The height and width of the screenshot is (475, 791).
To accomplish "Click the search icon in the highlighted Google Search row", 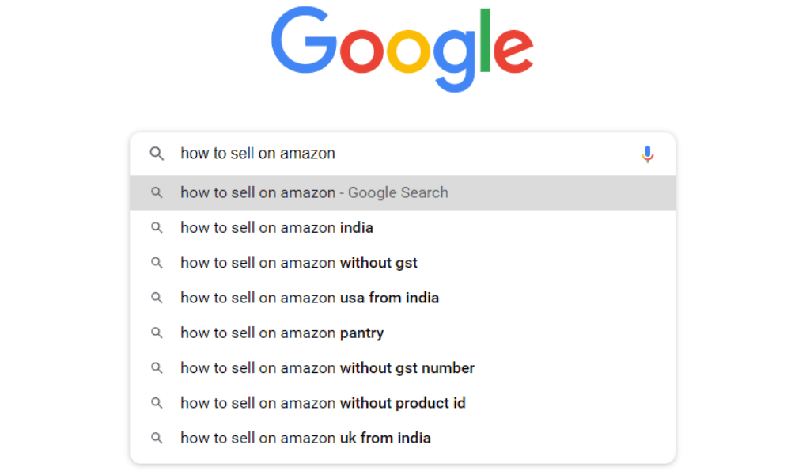I will click(157, 192).
